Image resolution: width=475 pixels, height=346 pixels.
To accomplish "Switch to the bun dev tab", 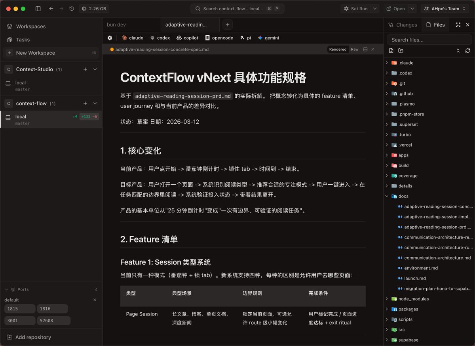I will (x=131, y=25).
